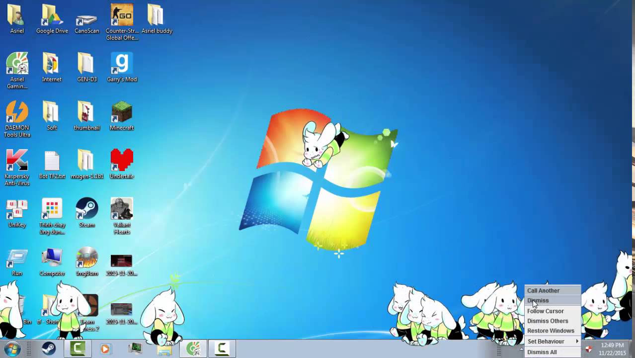This screenshot has height=358, width=635.
Task: Launch ImgBurn from the desktop
Action: click(x=86, y=262)
